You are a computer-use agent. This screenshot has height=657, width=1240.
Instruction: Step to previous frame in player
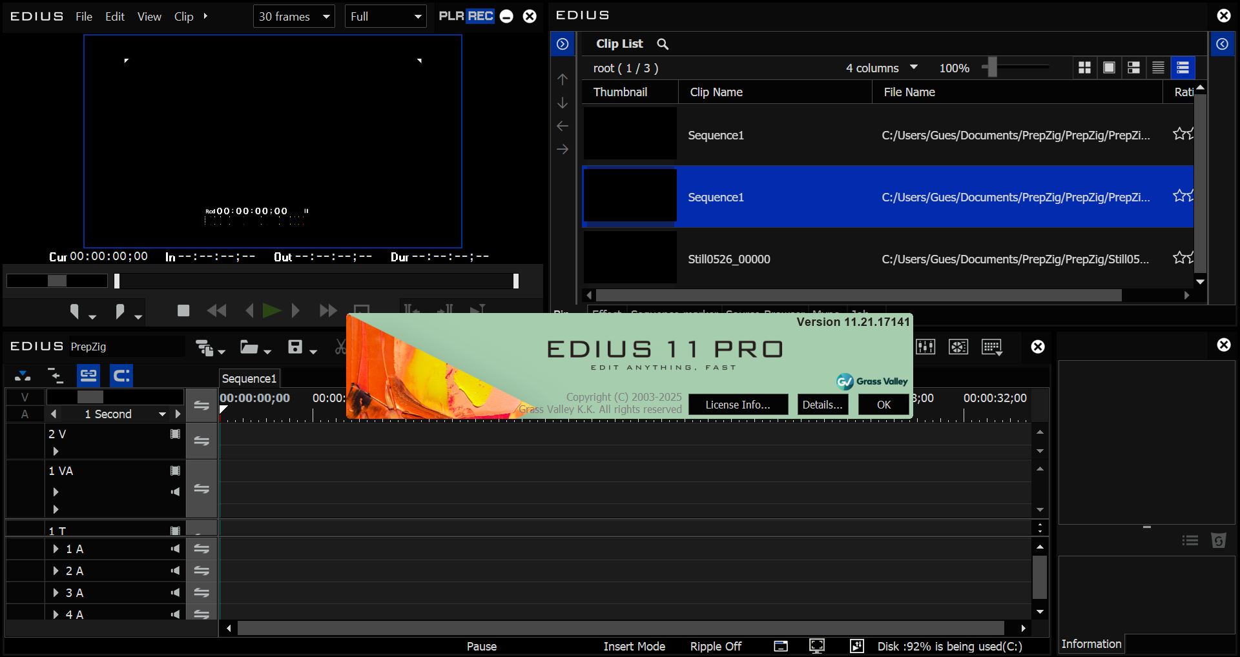(249, 310)
